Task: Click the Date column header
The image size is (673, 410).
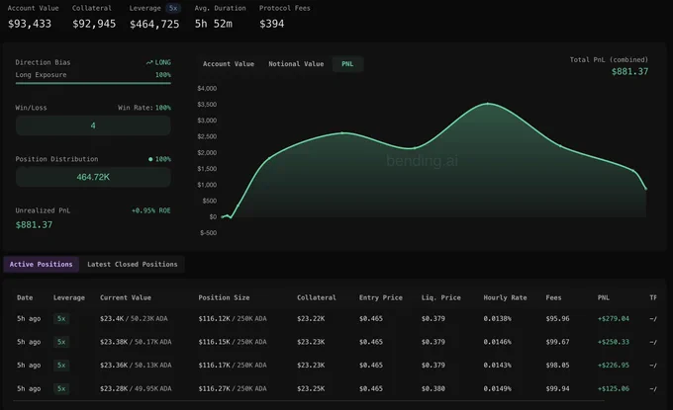Action: coord(25,297)
